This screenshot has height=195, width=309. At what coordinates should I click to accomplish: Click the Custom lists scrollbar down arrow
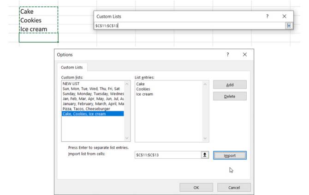click(x=127, y=138)
